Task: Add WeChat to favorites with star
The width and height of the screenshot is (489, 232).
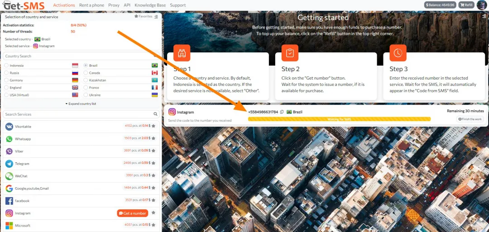Action: click(x=153, y=175)
